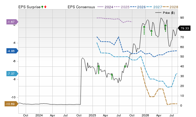The width and height of the screenshot is (196, 117).
Task: Click the green up arrow in EPS Surprise legend
Action: (x=42, y=7)
